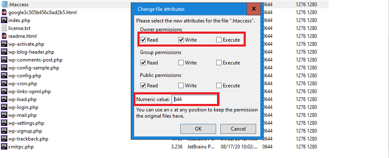Screen dimensions: 389x158
Task: Select the xmlrpc.php file icon
Action: [x=4, y=147]
